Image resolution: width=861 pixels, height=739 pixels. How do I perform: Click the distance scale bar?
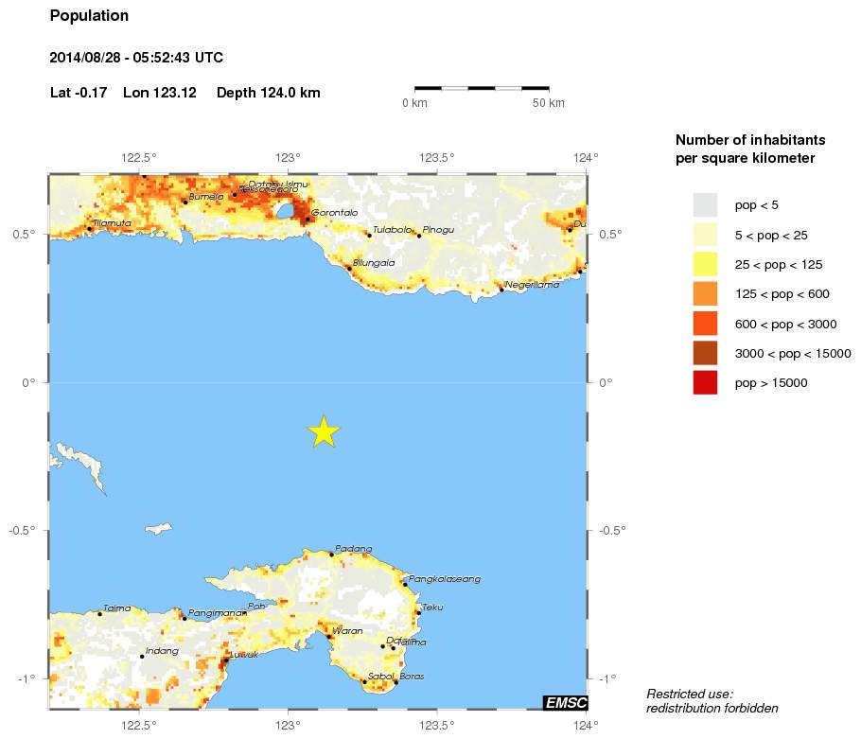[482, 88]
